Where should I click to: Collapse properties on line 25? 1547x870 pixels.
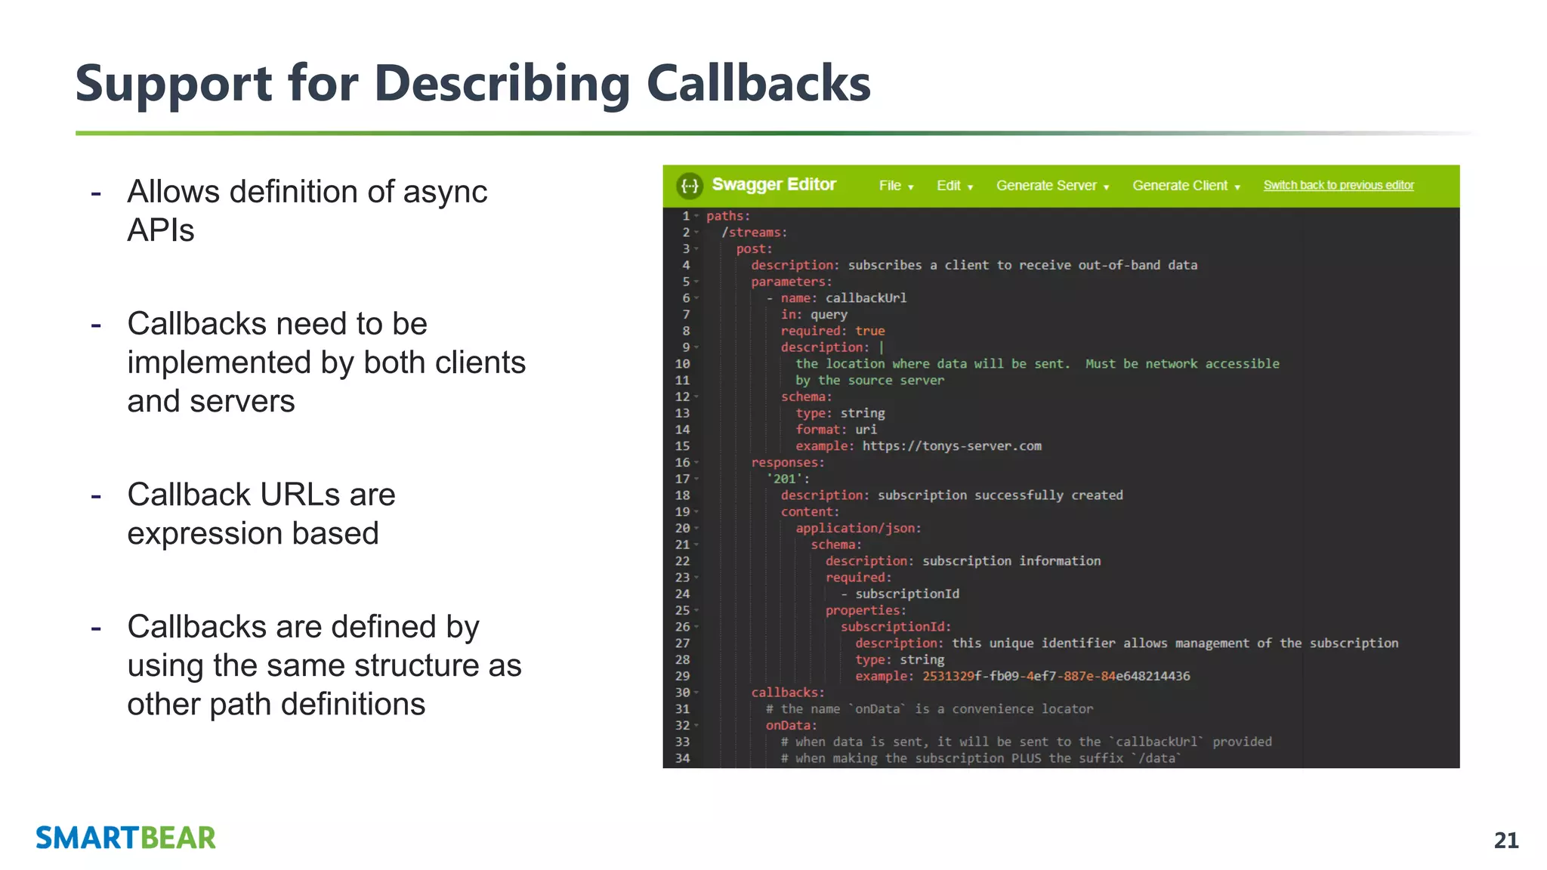coord(696,611)
